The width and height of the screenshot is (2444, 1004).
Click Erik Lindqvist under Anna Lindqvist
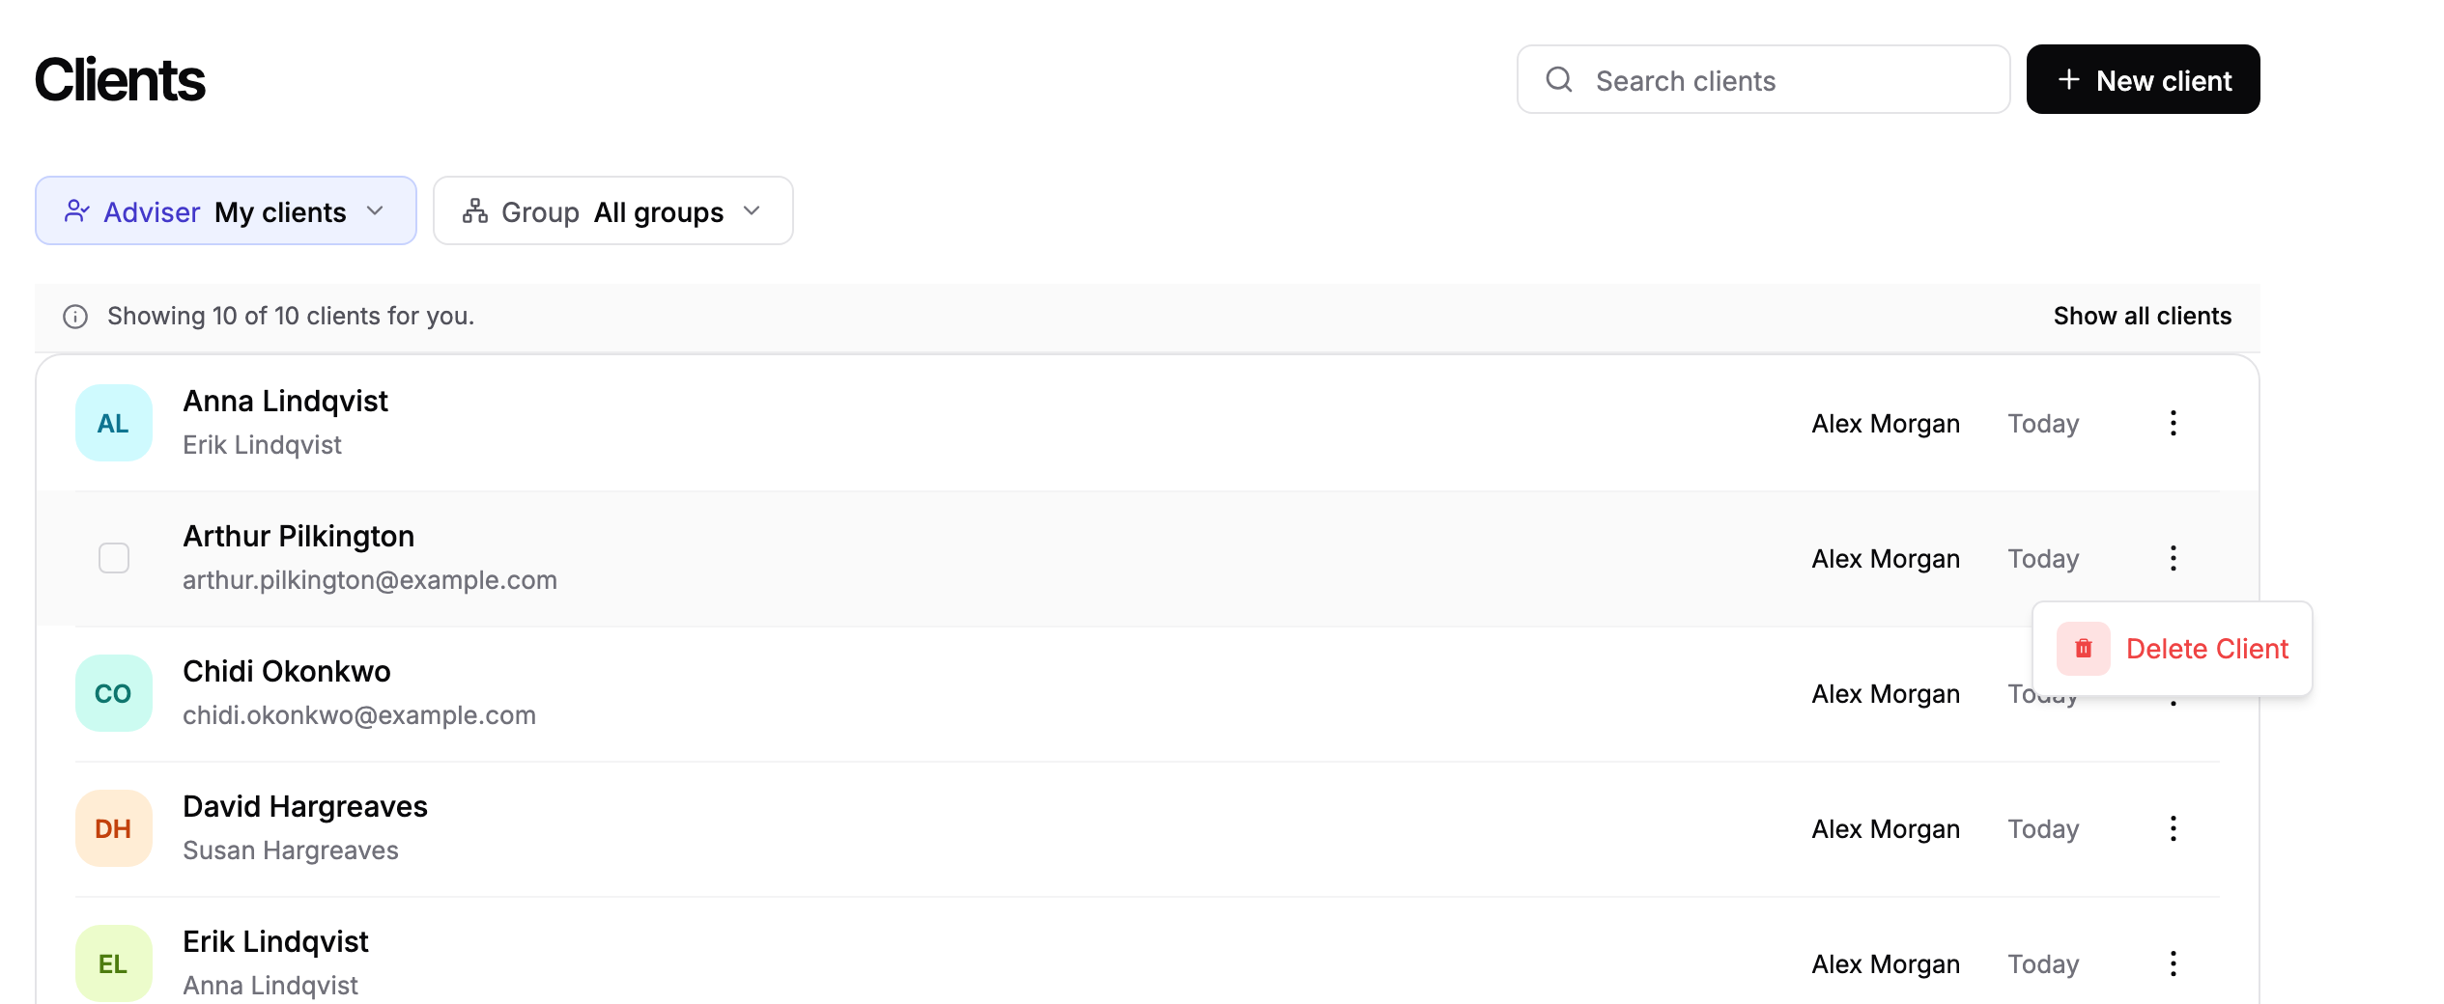click(x=262, y=445)
